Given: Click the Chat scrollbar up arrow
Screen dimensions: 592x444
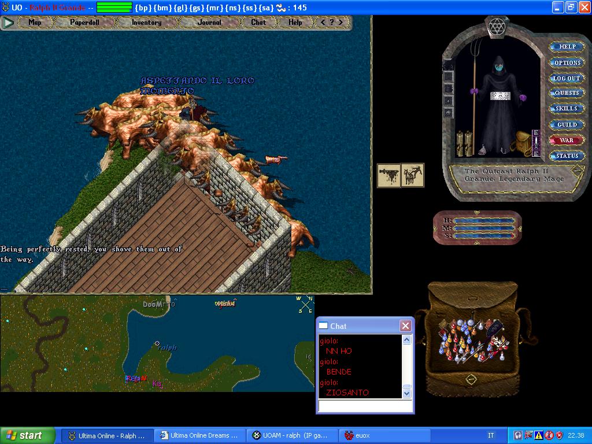Looking at the screenshot, I should tap(406, 340).
